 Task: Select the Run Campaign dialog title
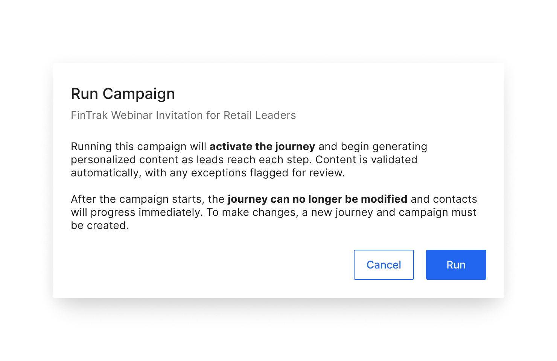coord(123,94)
